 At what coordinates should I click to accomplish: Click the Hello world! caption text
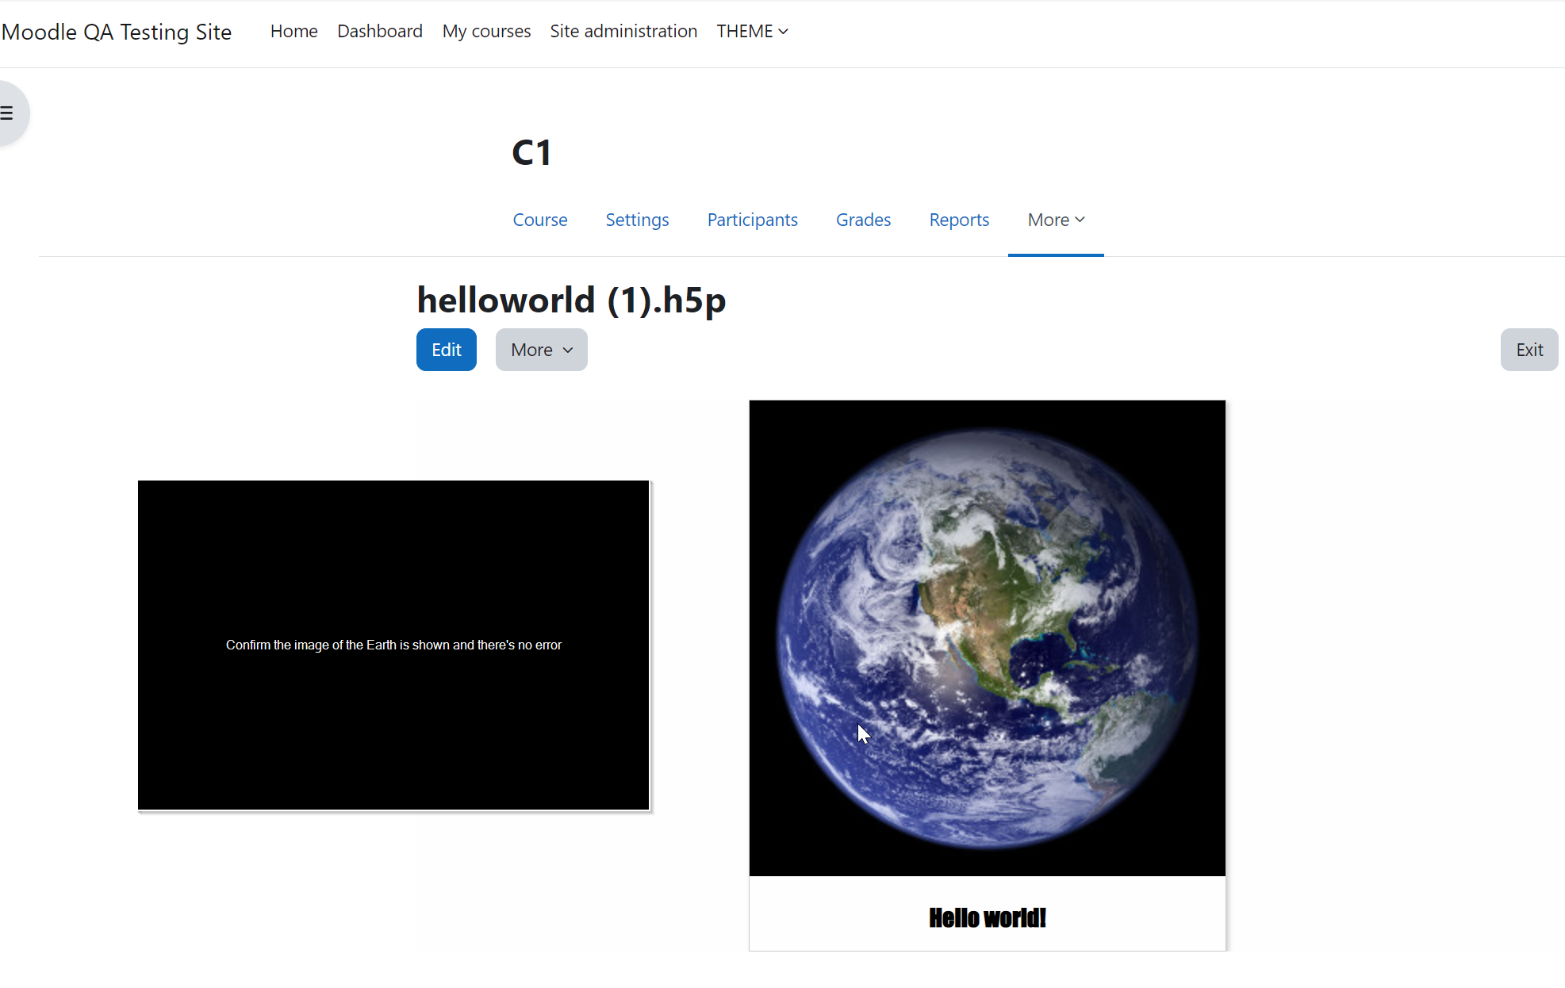coord(988,917)
